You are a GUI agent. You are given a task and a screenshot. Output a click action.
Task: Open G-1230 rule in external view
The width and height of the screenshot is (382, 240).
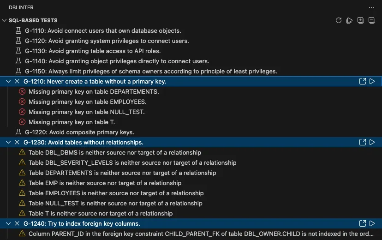pyautogui.click(x=362, y=142)
